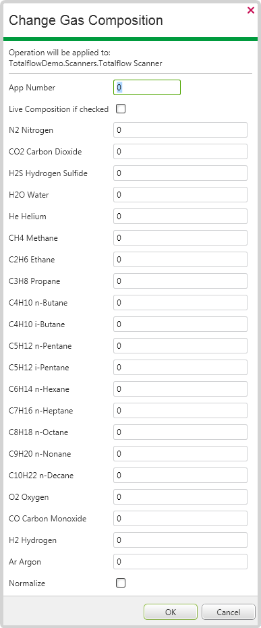261x628 pixels.
Task: Select the Ar Argon input field
Action: click(x=181, y=562)
